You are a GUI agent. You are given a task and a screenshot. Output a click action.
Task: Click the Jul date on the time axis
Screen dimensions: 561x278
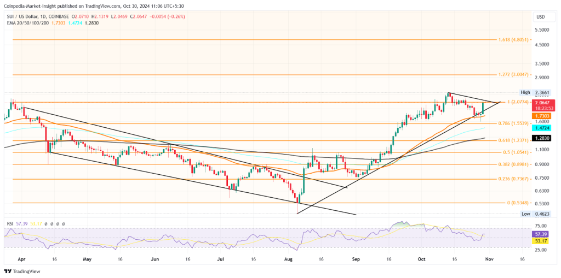[x=221, y=260]
